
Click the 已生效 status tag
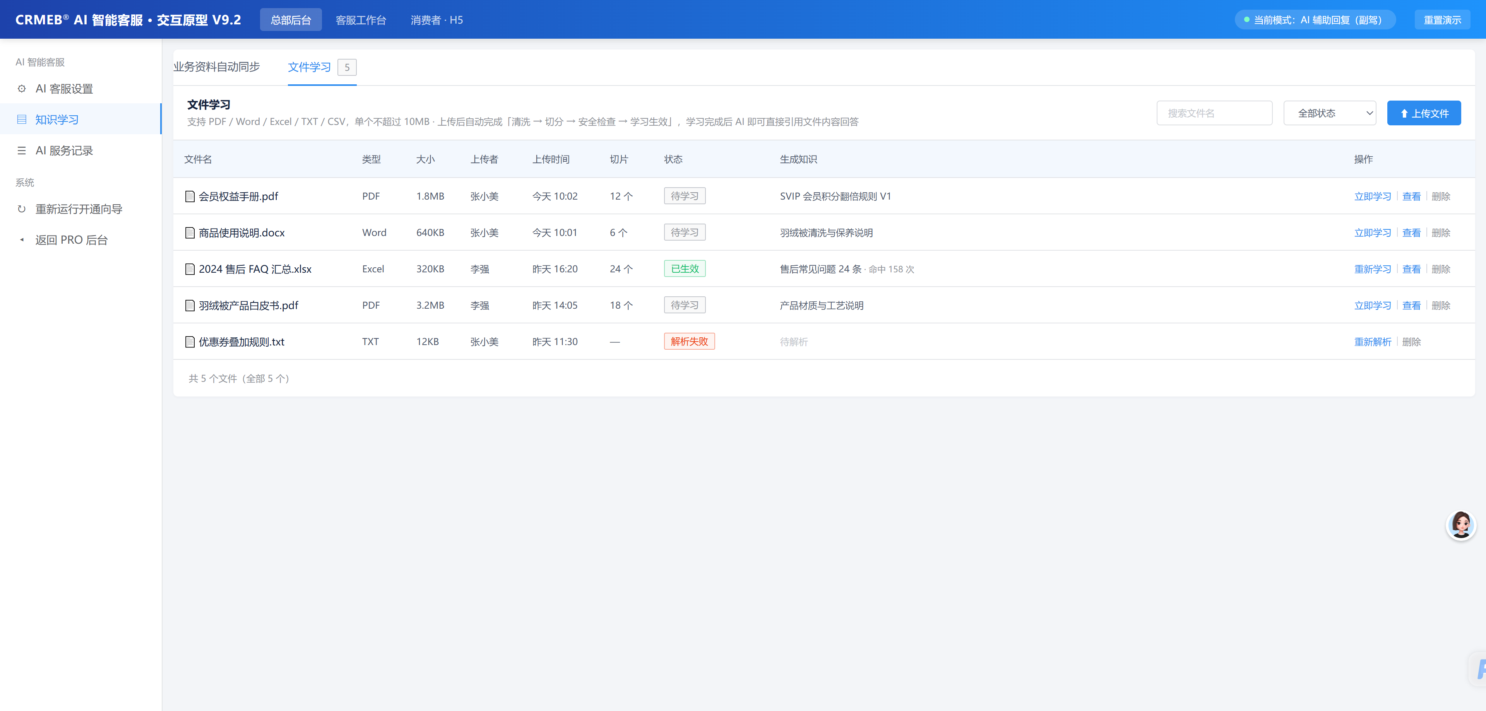tap(684, 269)
